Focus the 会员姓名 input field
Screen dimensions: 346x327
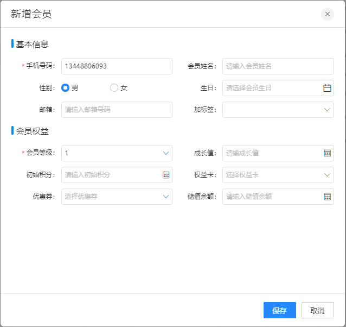click(278, 66)
